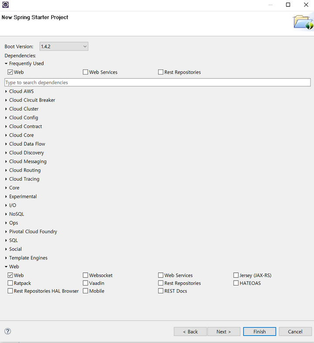Expand the Cloud Discovery category
Viewport: 314px width, 343px height.
pyautogui.click(x=6, y=153)
